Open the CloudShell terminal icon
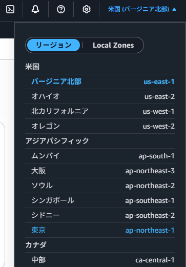 10,9
